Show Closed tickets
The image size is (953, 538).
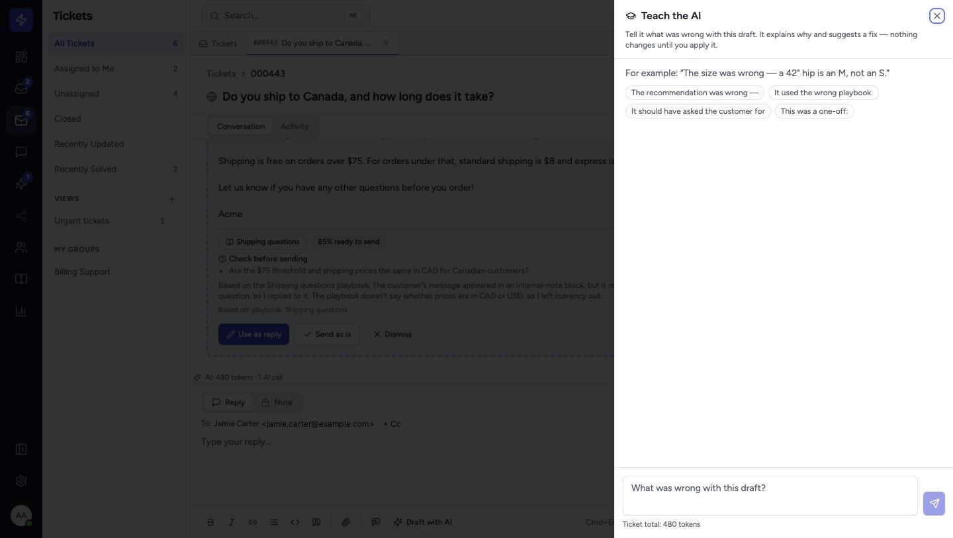click(116, 119)
